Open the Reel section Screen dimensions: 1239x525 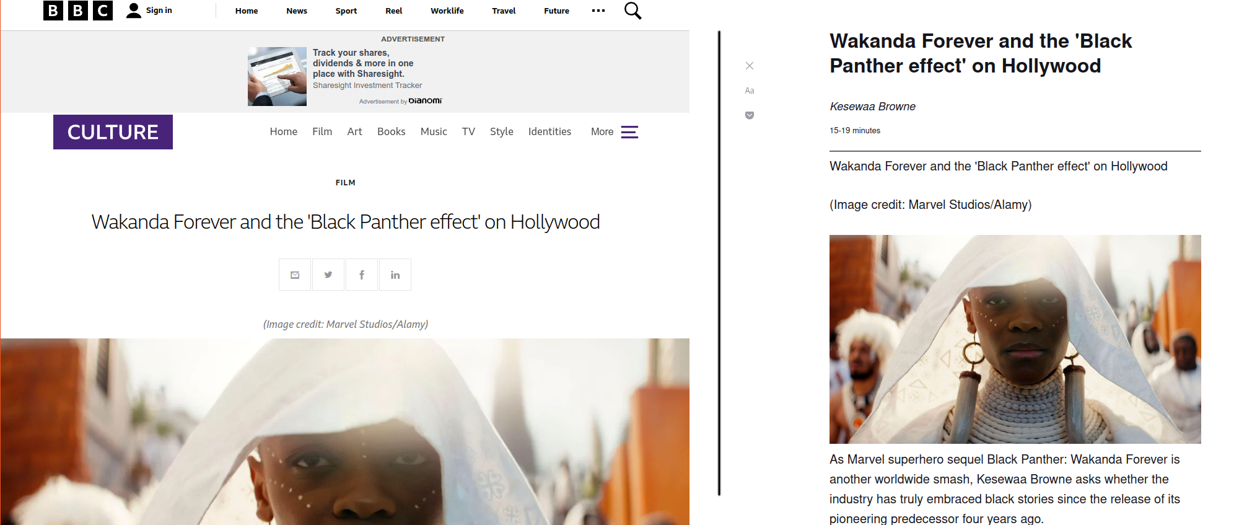click(x=394, y=11)
